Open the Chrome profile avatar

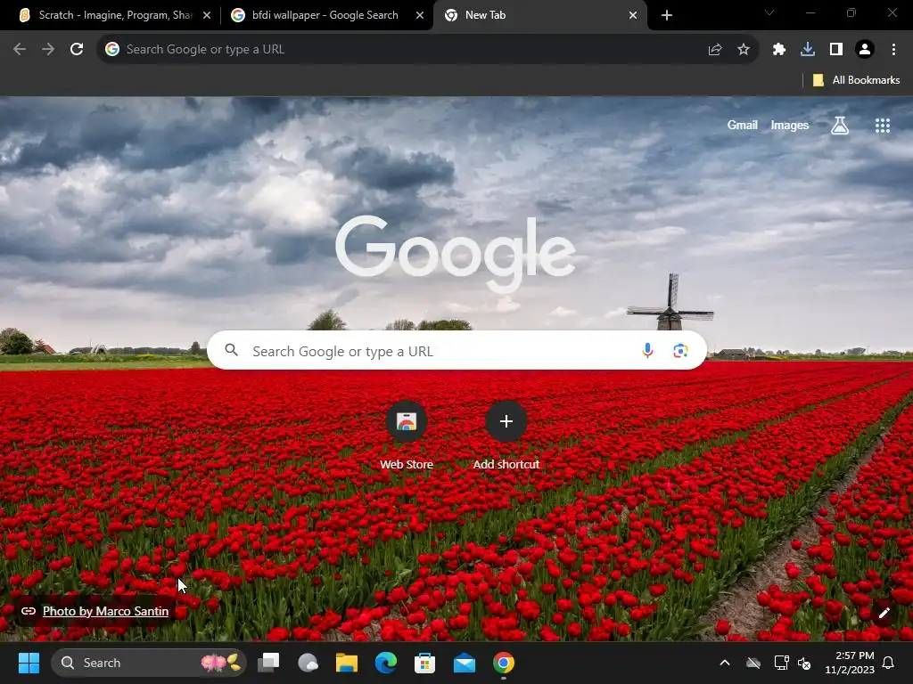[865, 50]
